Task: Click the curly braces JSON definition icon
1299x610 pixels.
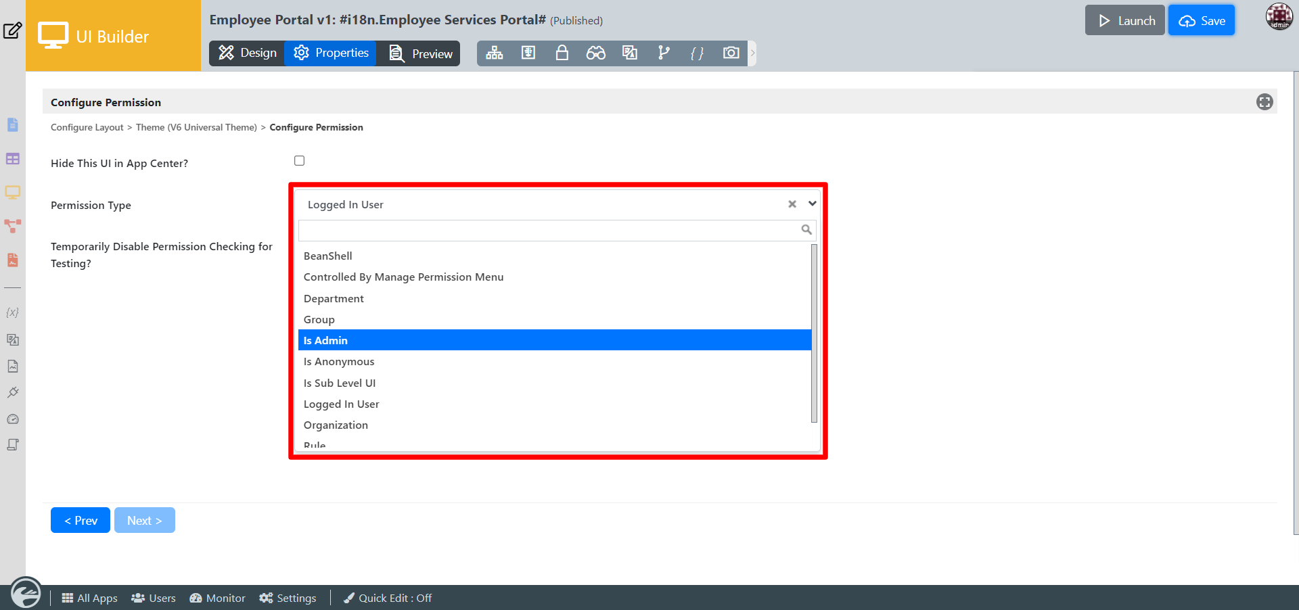Action: [x=697, y=53]
